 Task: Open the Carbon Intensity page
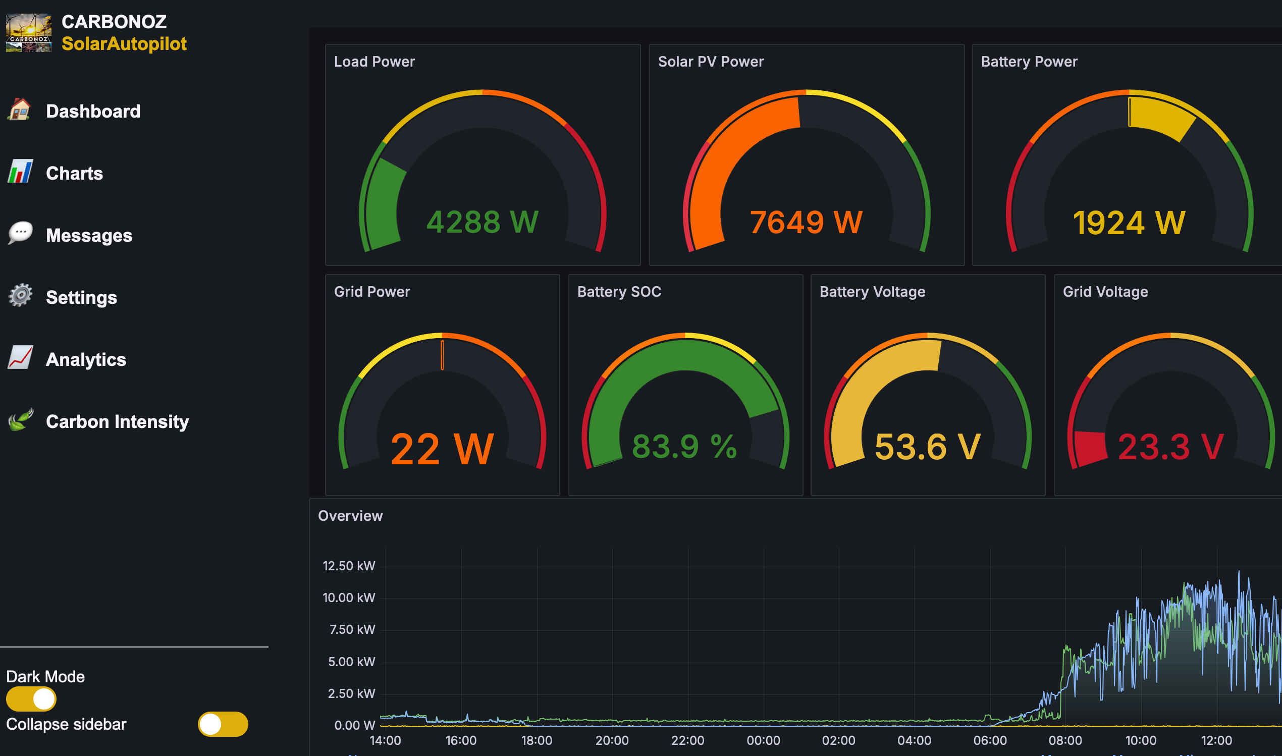coord(117,420)
